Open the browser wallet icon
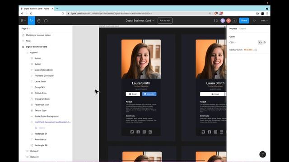The image size is (289, 162). (x=257, y=13)
